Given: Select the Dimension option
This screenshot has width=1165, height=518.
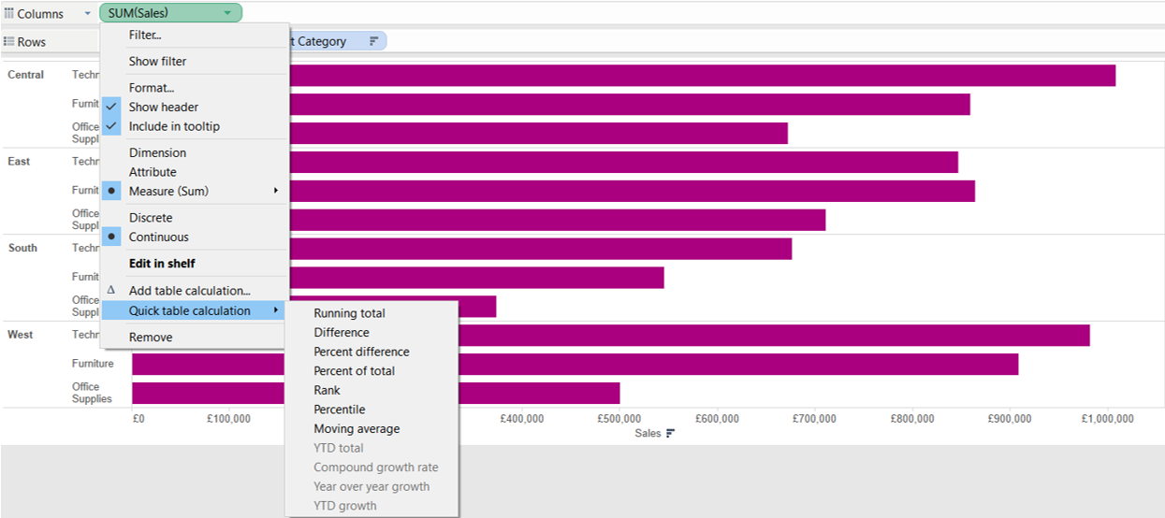Looking at the screenshot, I should coord(157,153).
